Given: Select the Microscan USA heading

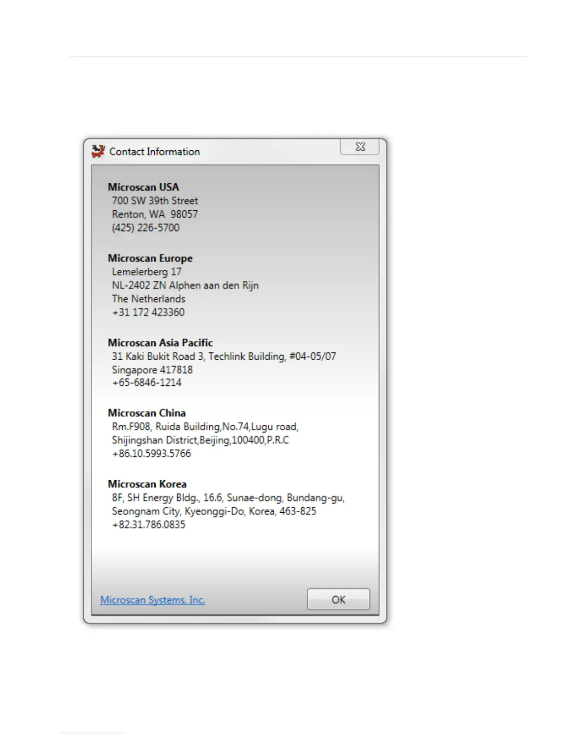Looking at the screenshot, I should [x=143, y=187].
